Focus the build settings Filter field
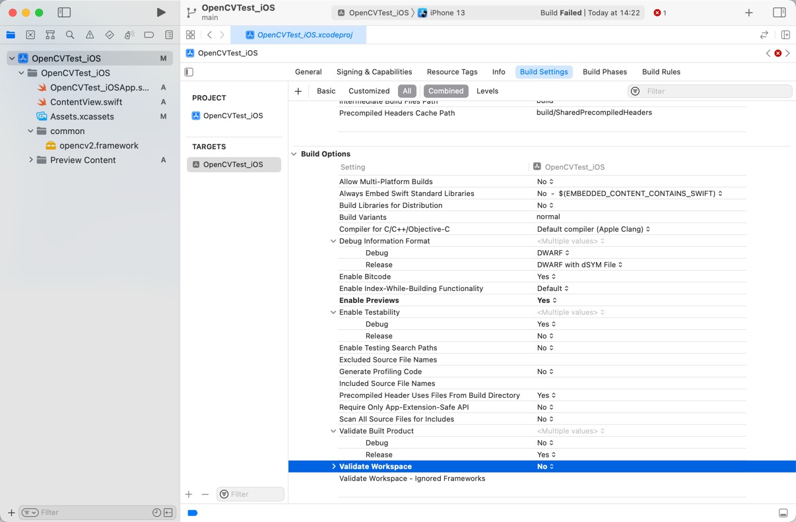 [x=710, y=91]
